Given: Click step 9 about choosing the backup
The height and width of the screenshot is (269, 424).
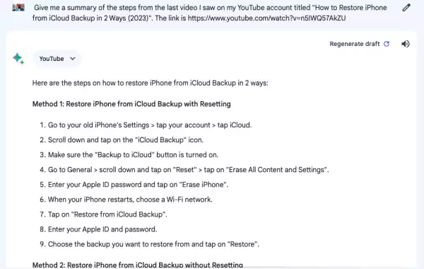Looking at the screenshot, I should pos(149,244).
